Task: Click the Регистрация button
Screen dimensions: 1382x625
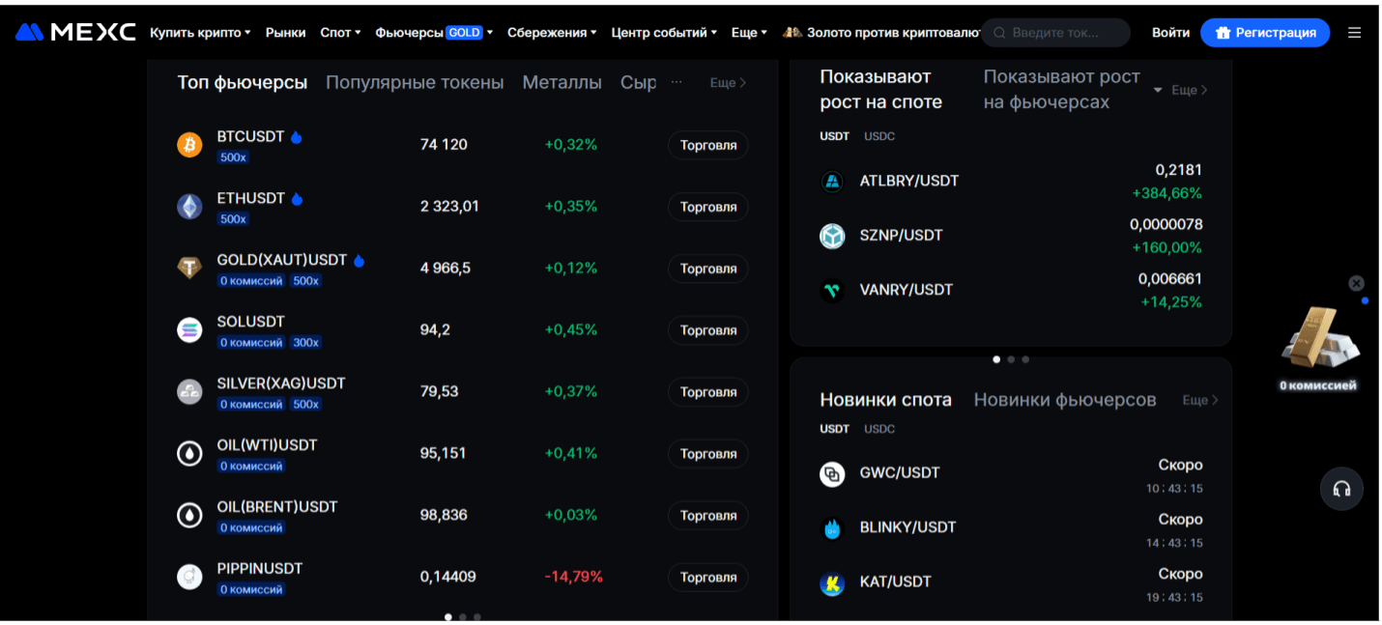Action: (1265, 33)
